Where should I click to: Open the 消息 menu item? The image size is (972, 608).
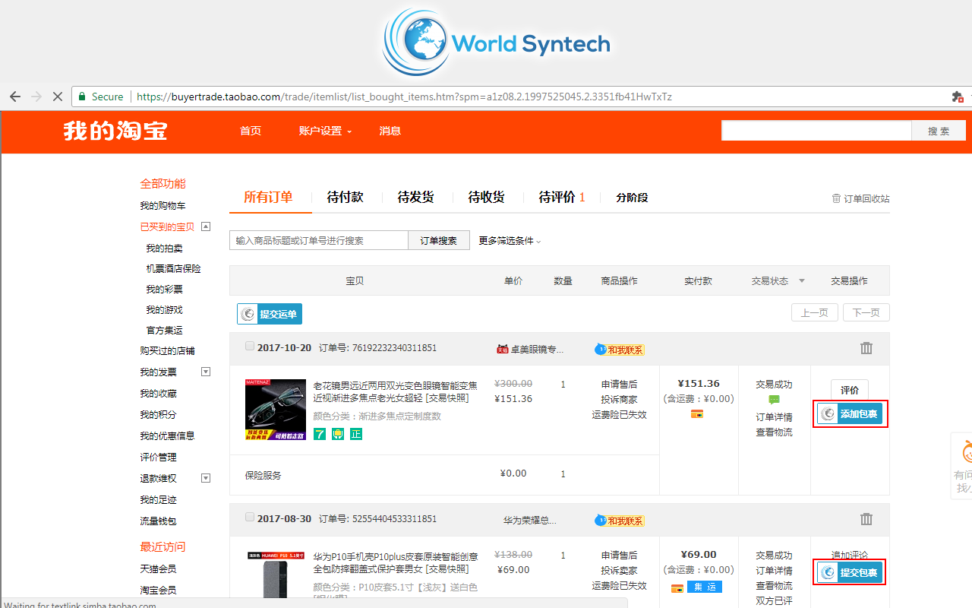(x=390, y=131)
